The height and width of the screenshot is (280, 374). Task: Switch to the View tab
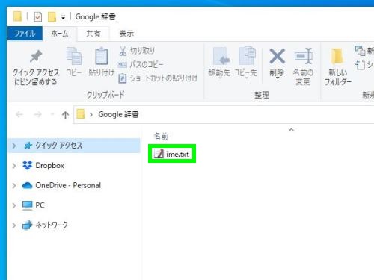(126, 34)
